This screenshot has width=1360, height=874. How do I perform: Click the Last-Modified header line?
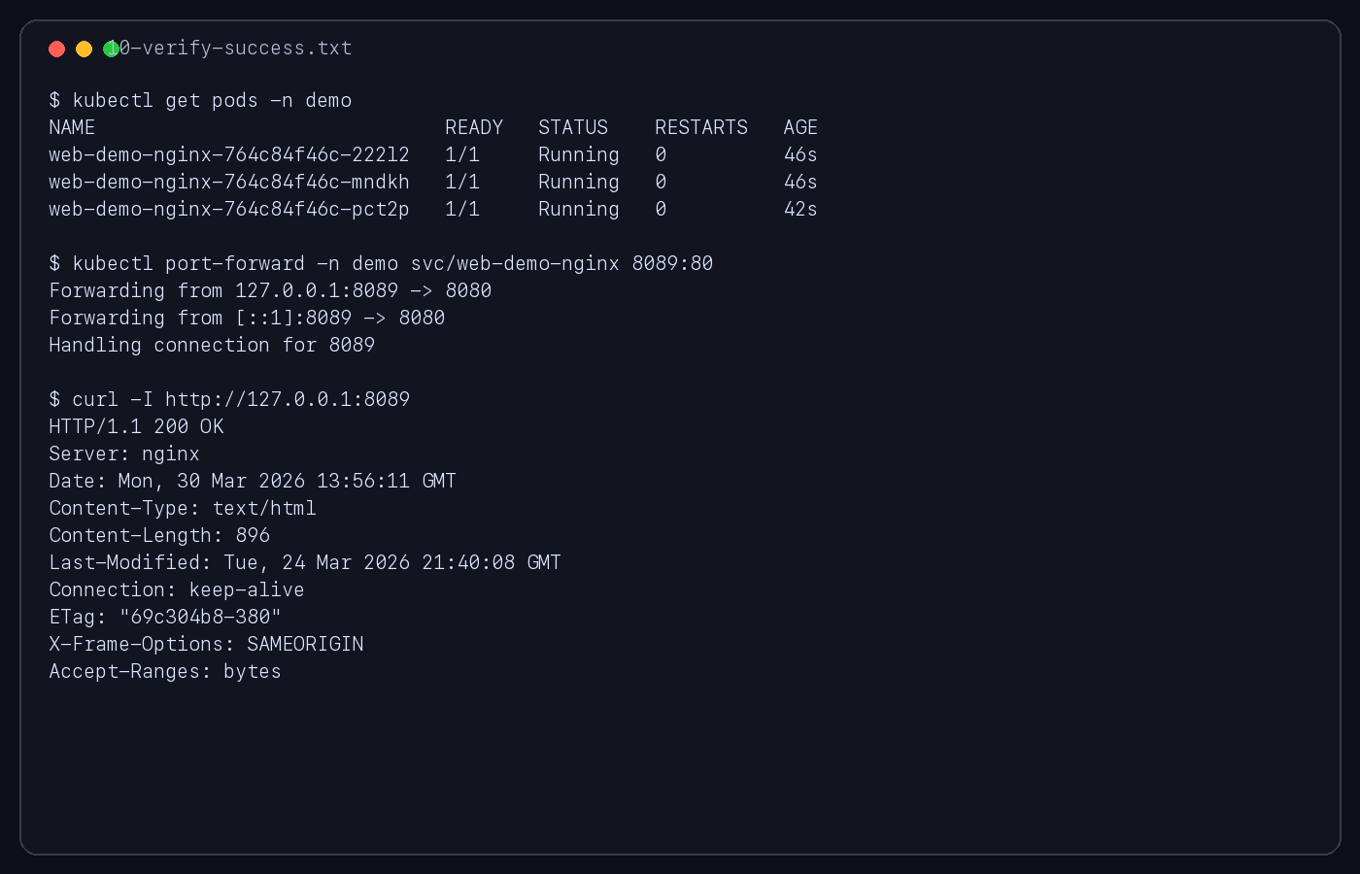[x=305, y=563]
